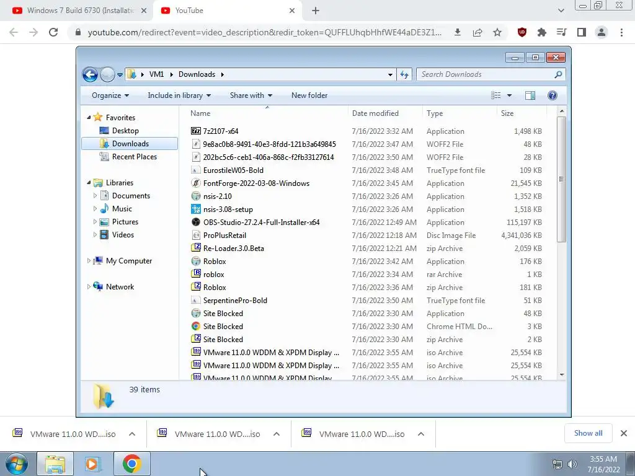Select the ProPlusRetail disc image icon
Image resolution: width=635 pixels, height=476 pixels.
(196, 235)
